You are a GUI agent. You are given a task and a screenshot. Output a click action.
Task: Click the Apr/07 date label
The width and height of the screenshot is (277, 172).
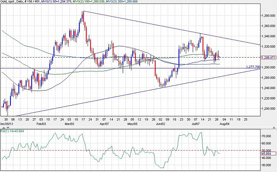tap(104, 124)
